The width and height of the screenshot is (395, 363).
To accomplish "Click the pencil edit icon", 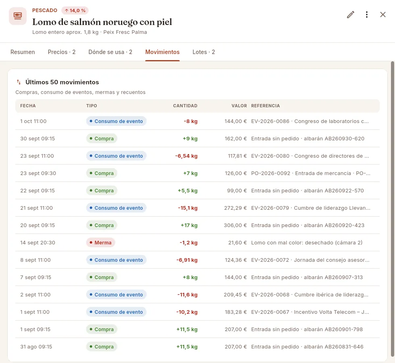I will (x=350, y=15).
